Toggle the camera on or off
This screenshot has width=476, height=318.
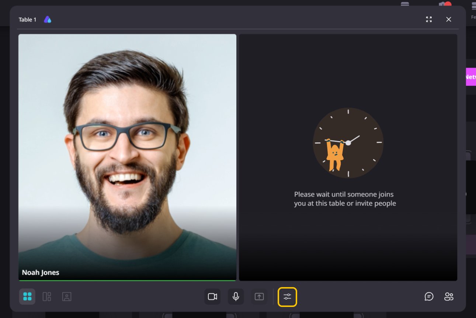pyautogui.click(x=212, y=296)
